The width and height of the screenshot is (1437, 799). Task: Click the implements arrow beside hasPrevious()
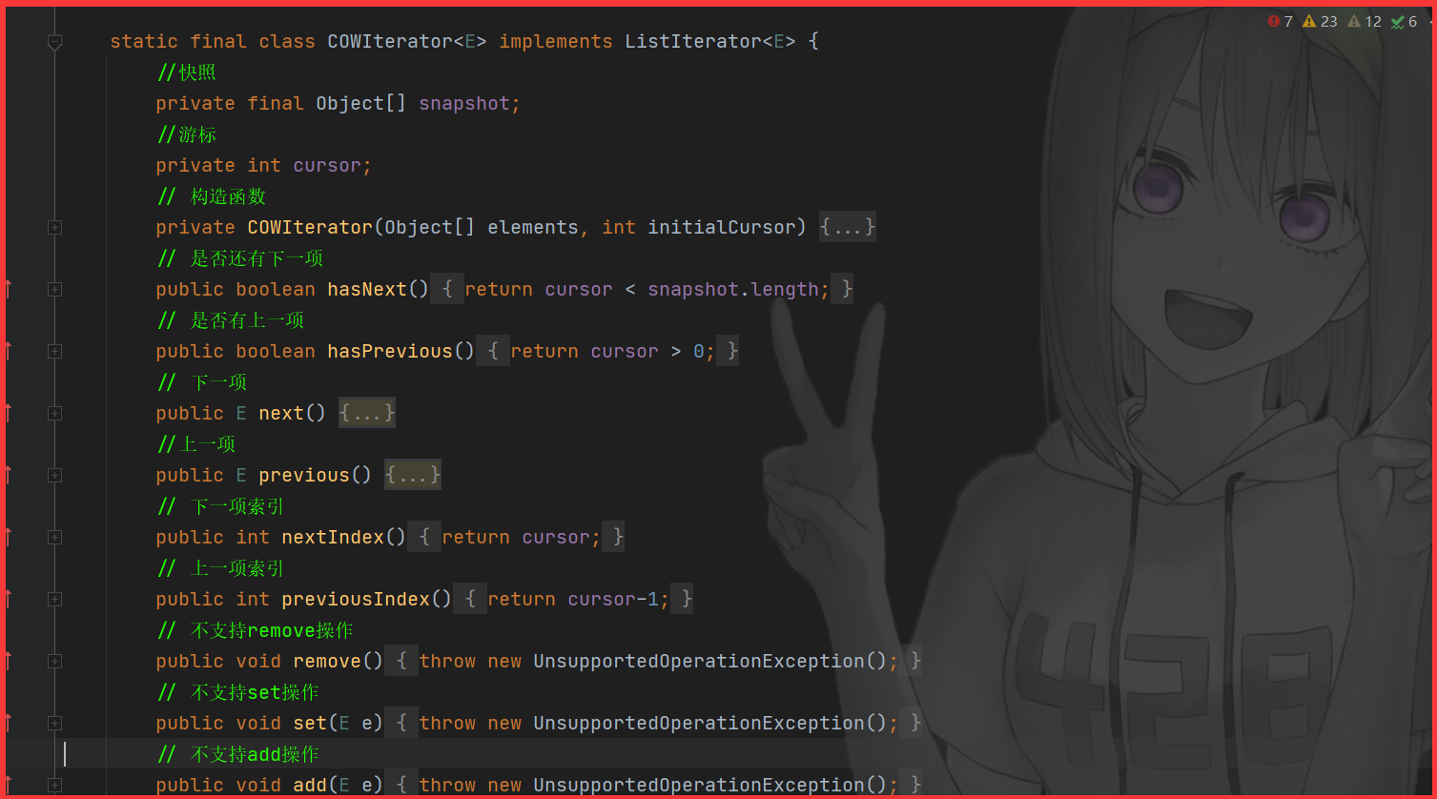point(9,351)
